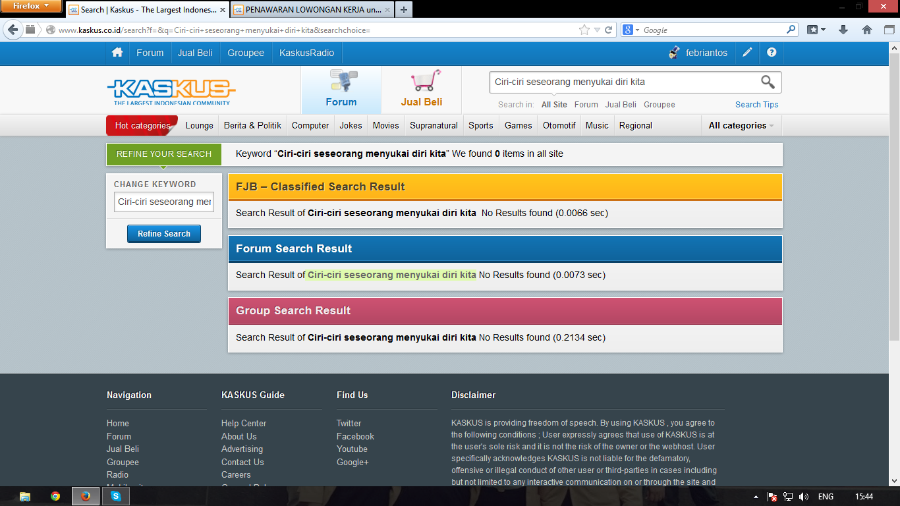Open Help Center footer link
This screenshot has width=900, height=506.
point(244,424)
